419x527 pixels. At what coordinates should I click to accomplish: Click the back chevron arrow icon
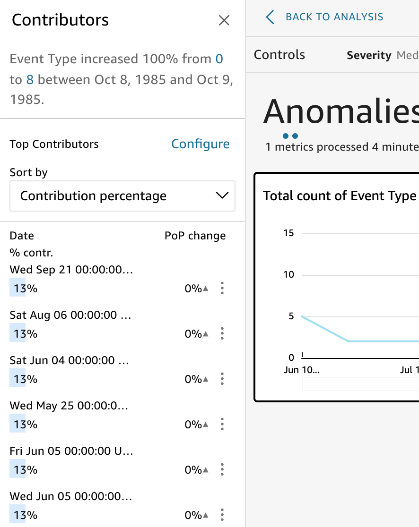point(270,17)
